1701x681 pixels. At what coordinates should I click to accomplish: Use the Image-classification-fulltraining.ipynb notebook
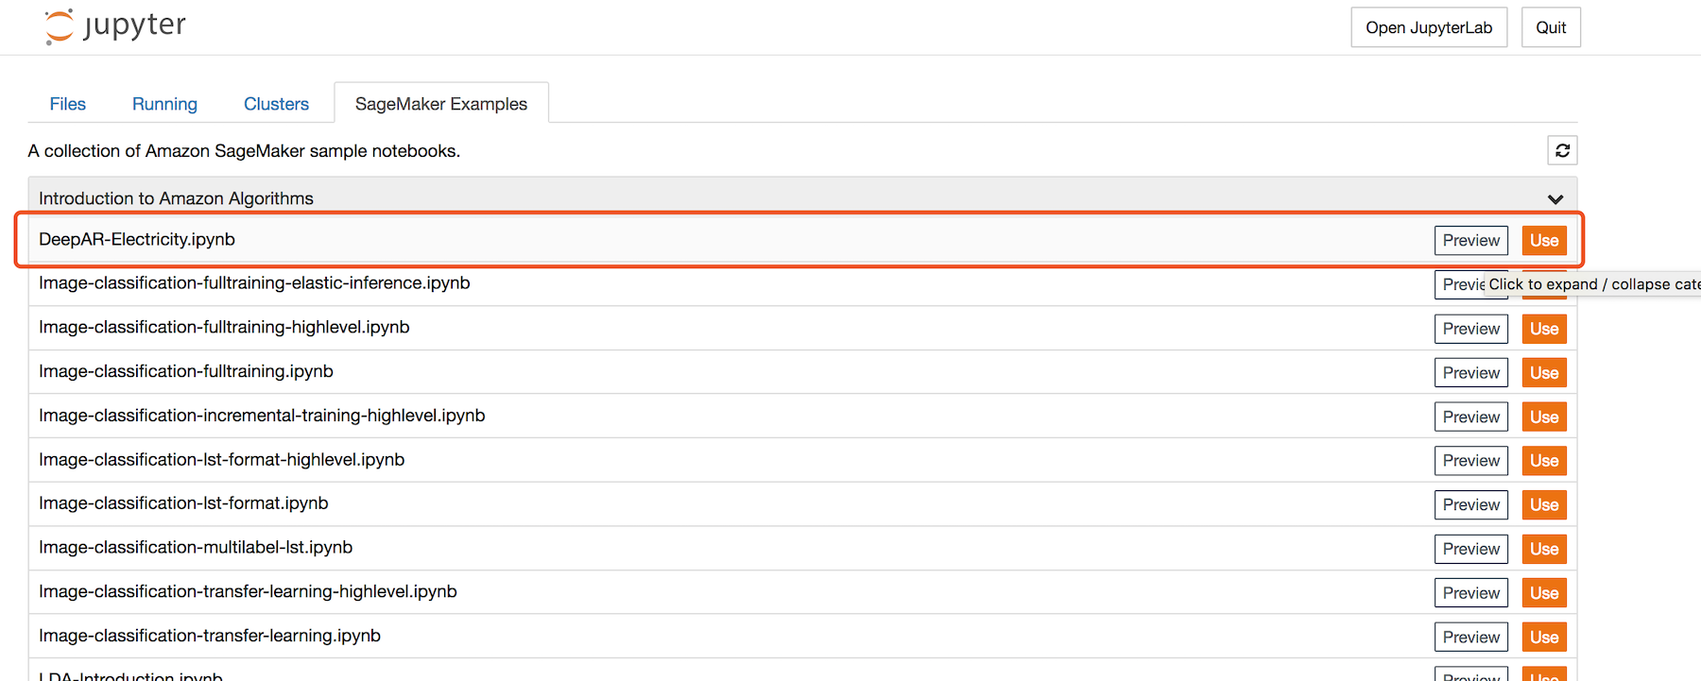[x=1544, y=373]
